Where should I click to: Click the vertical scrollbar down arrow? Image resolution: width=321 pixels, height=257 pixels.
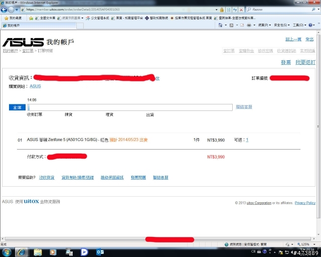(x=318, y=234)
